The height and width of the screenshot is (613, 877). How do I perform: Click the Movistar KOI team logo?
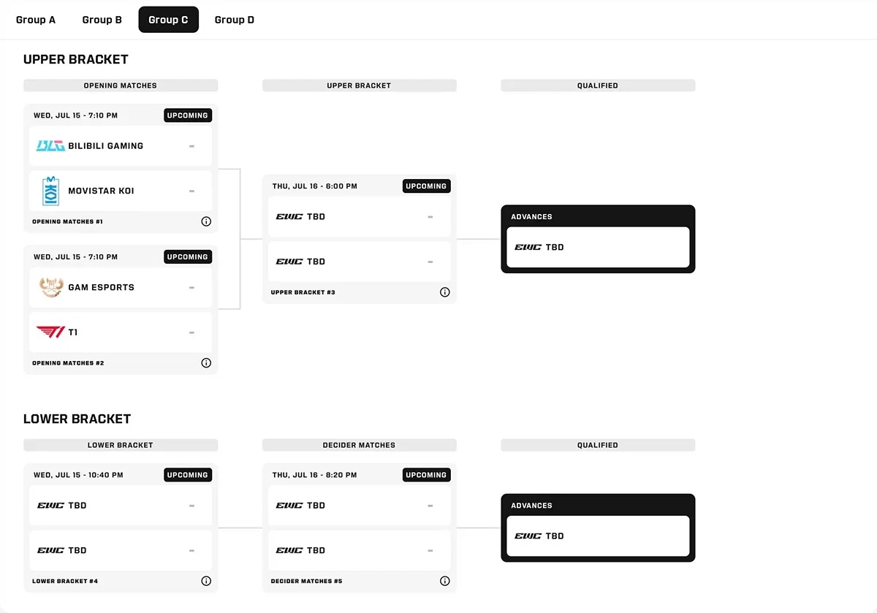[50, 191]
